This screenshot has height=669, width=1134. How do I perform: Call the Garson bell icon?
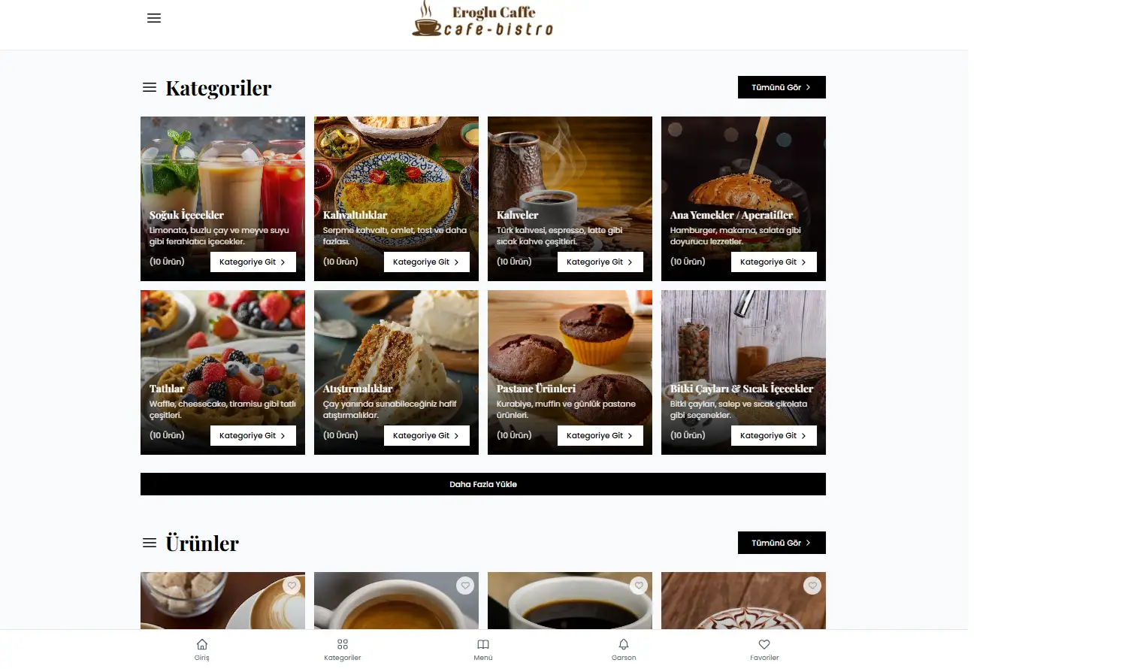pos(624,649)
